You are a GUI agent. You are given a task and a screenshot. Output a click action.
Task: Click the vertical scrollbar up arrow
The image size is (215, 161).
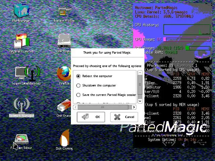[x=140, y=72]
